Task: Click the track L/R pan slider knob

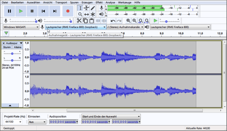Action: 12,60
